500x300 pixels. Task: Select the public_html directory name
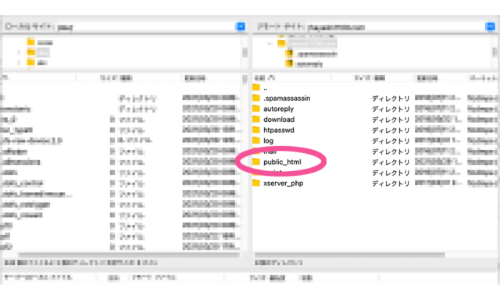coord(282,162)
